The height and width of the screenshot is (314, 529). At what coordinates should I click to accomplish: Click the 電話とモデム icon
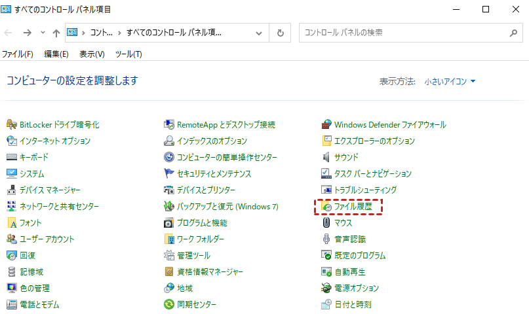[11, 305]
